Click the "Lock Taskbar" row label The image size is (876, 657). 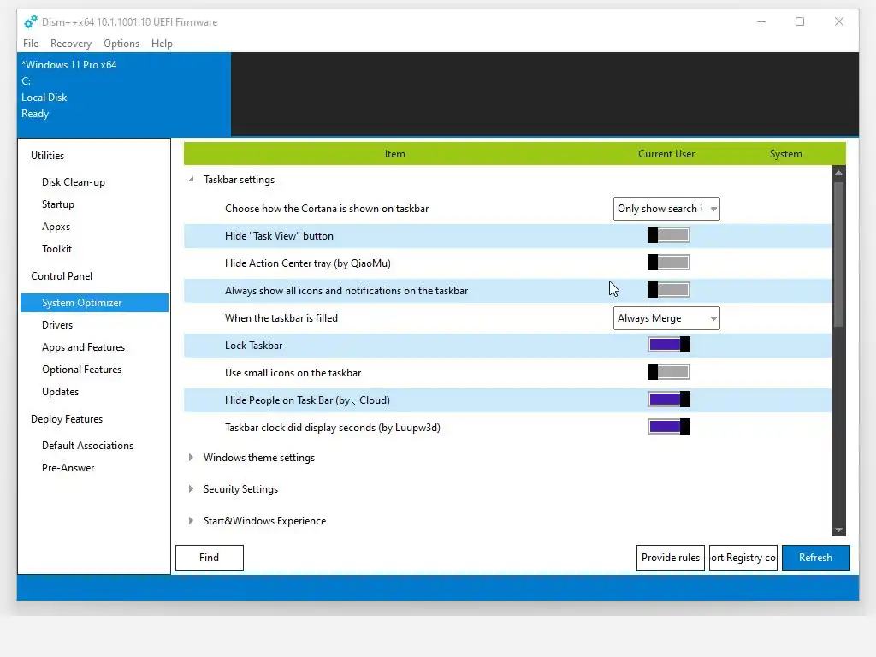(x=253, y=346)
